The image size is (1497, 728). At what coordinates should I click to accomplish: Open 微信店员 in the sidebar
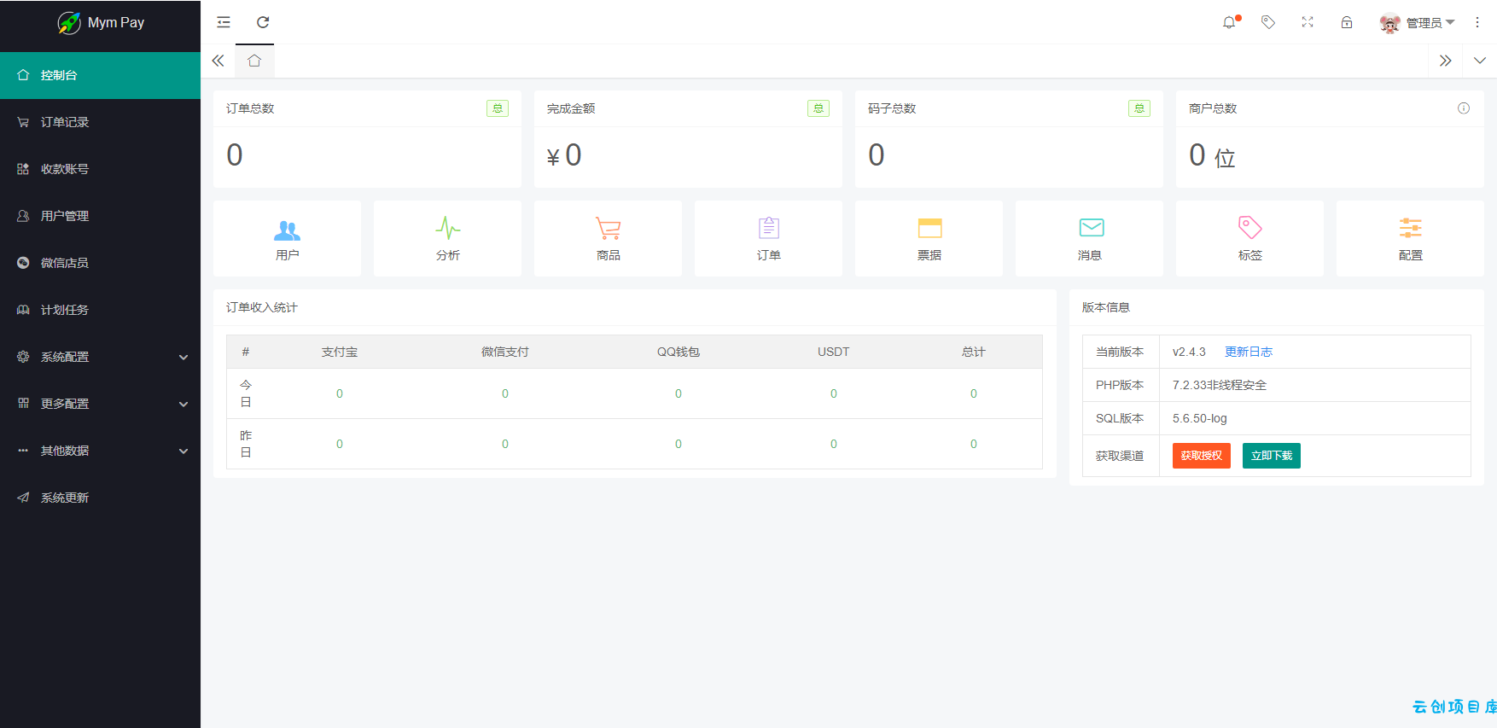[101, 263]
